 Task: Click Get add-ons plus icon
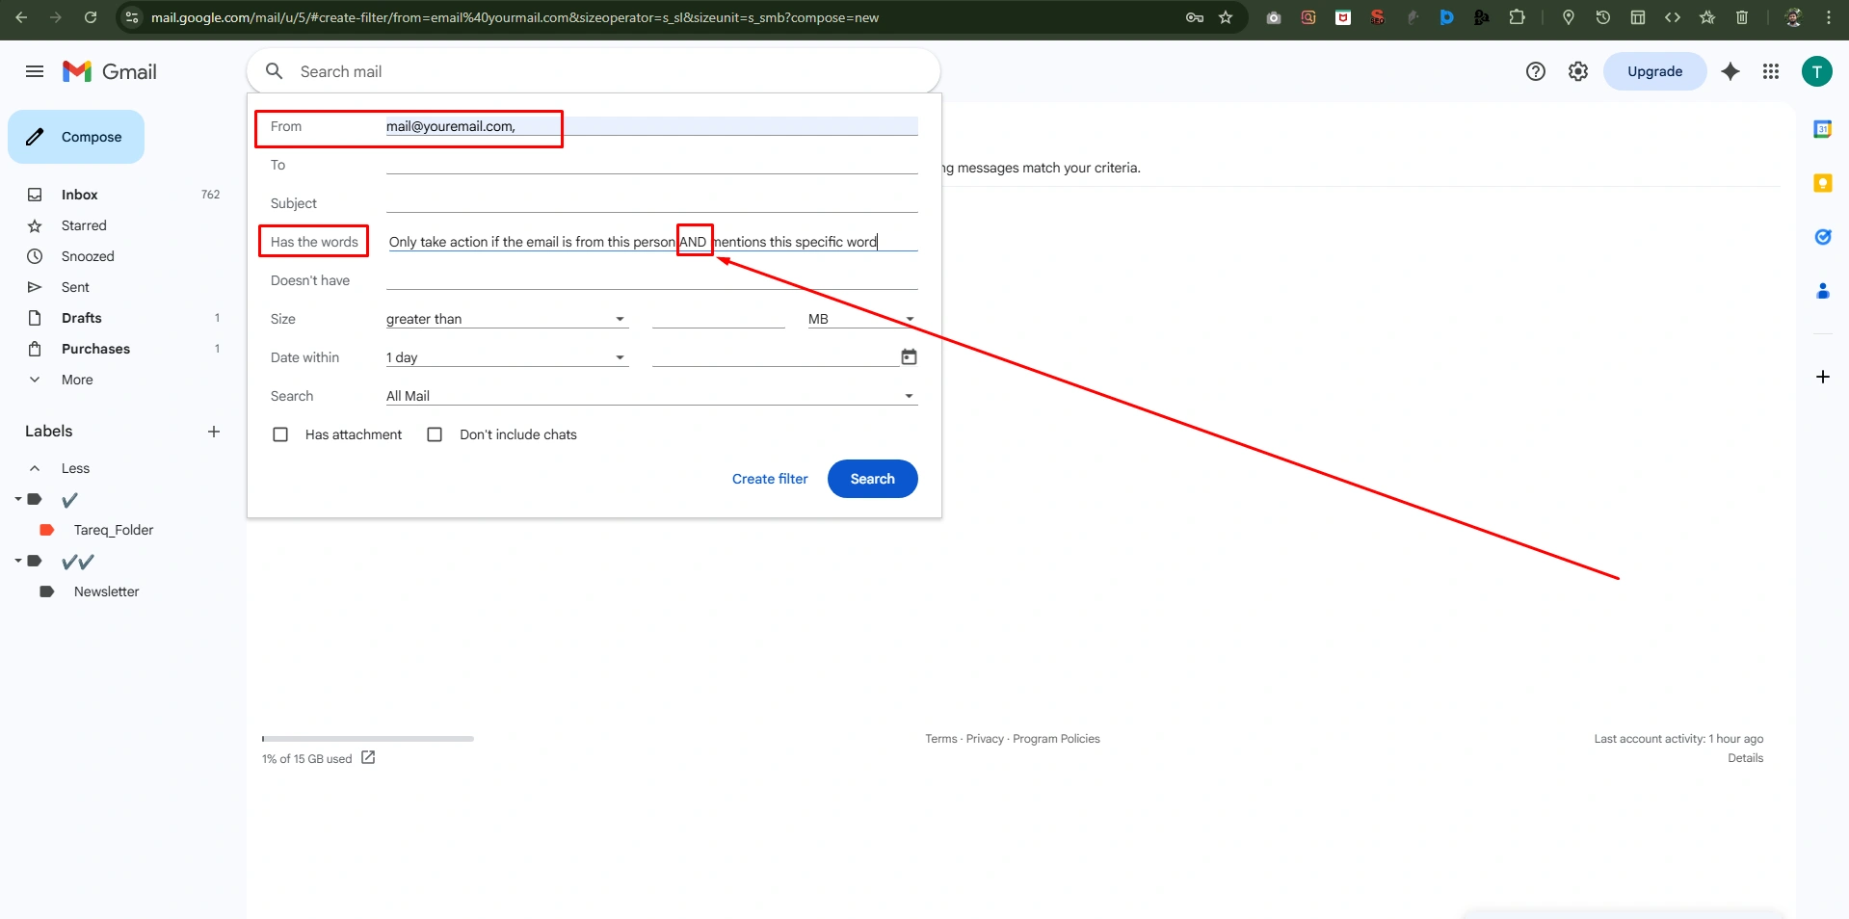pos(1823,377)
